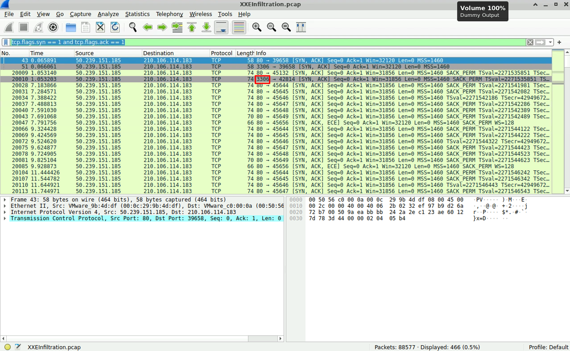This screenshot has height=351, width=570.
Task: Go back in packet history
Action: (148, 28)
